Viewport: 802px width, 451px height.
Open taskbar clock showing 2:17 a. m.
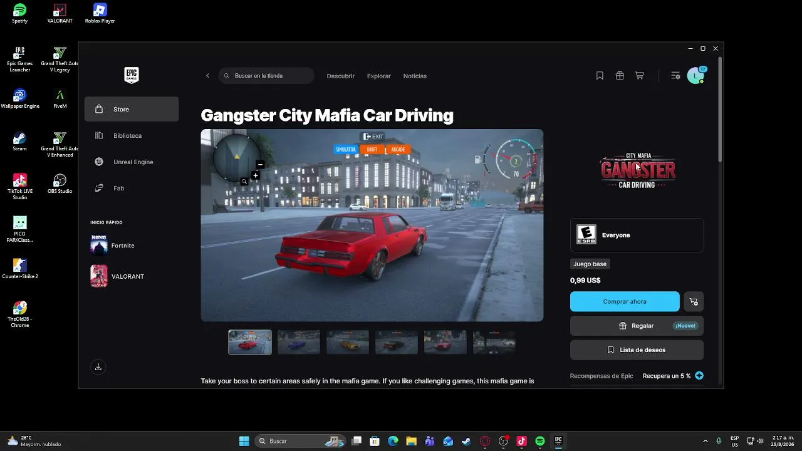coord(783,441)
